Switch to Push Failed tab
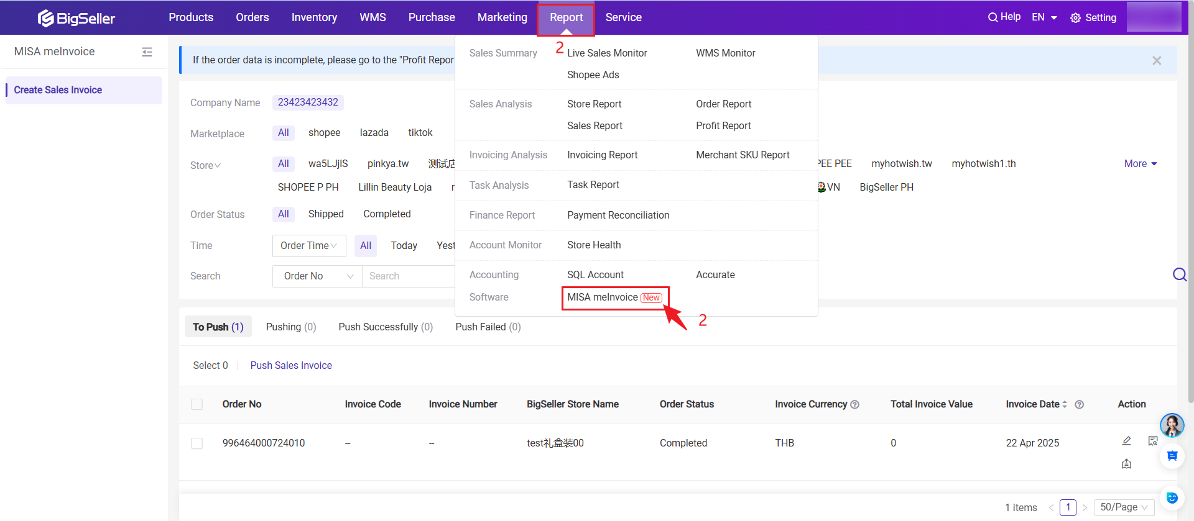This screenshot has width=1194, height=521. click(488, 327)
